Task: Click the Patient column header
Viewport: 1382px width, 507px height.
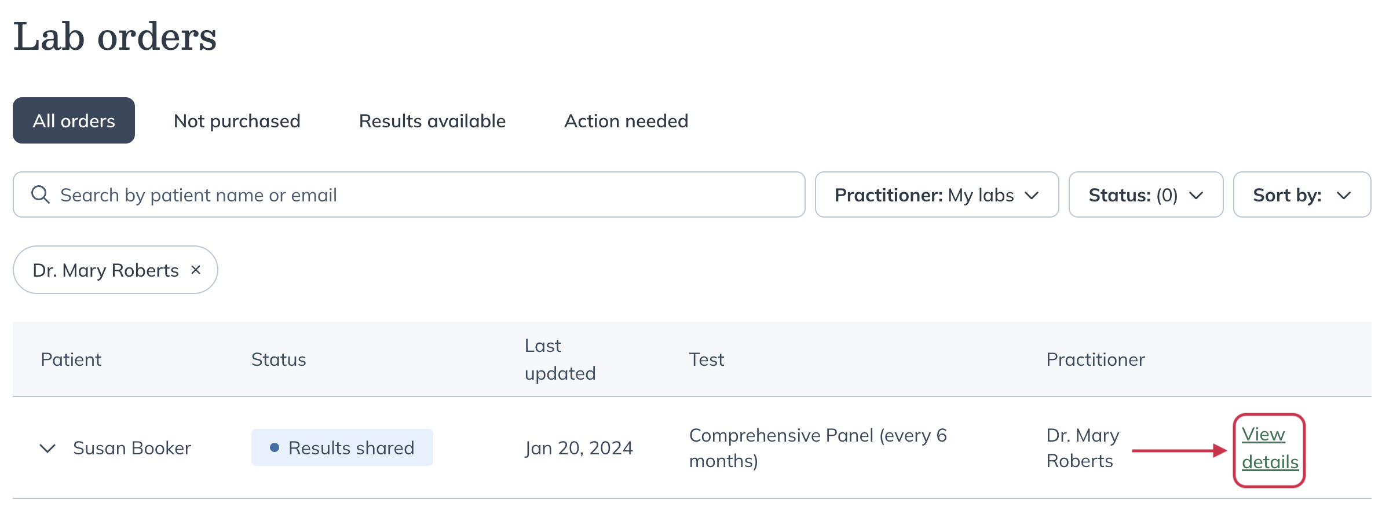Action: pyautogui.click(x=71, y=359)
